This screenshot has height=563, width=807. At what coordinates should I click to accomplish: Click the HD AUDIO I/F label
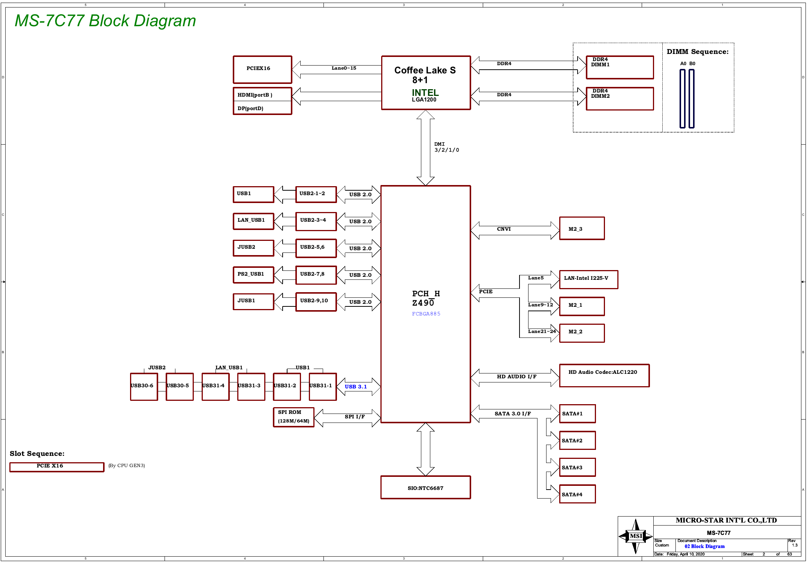(x=517, y=376)
